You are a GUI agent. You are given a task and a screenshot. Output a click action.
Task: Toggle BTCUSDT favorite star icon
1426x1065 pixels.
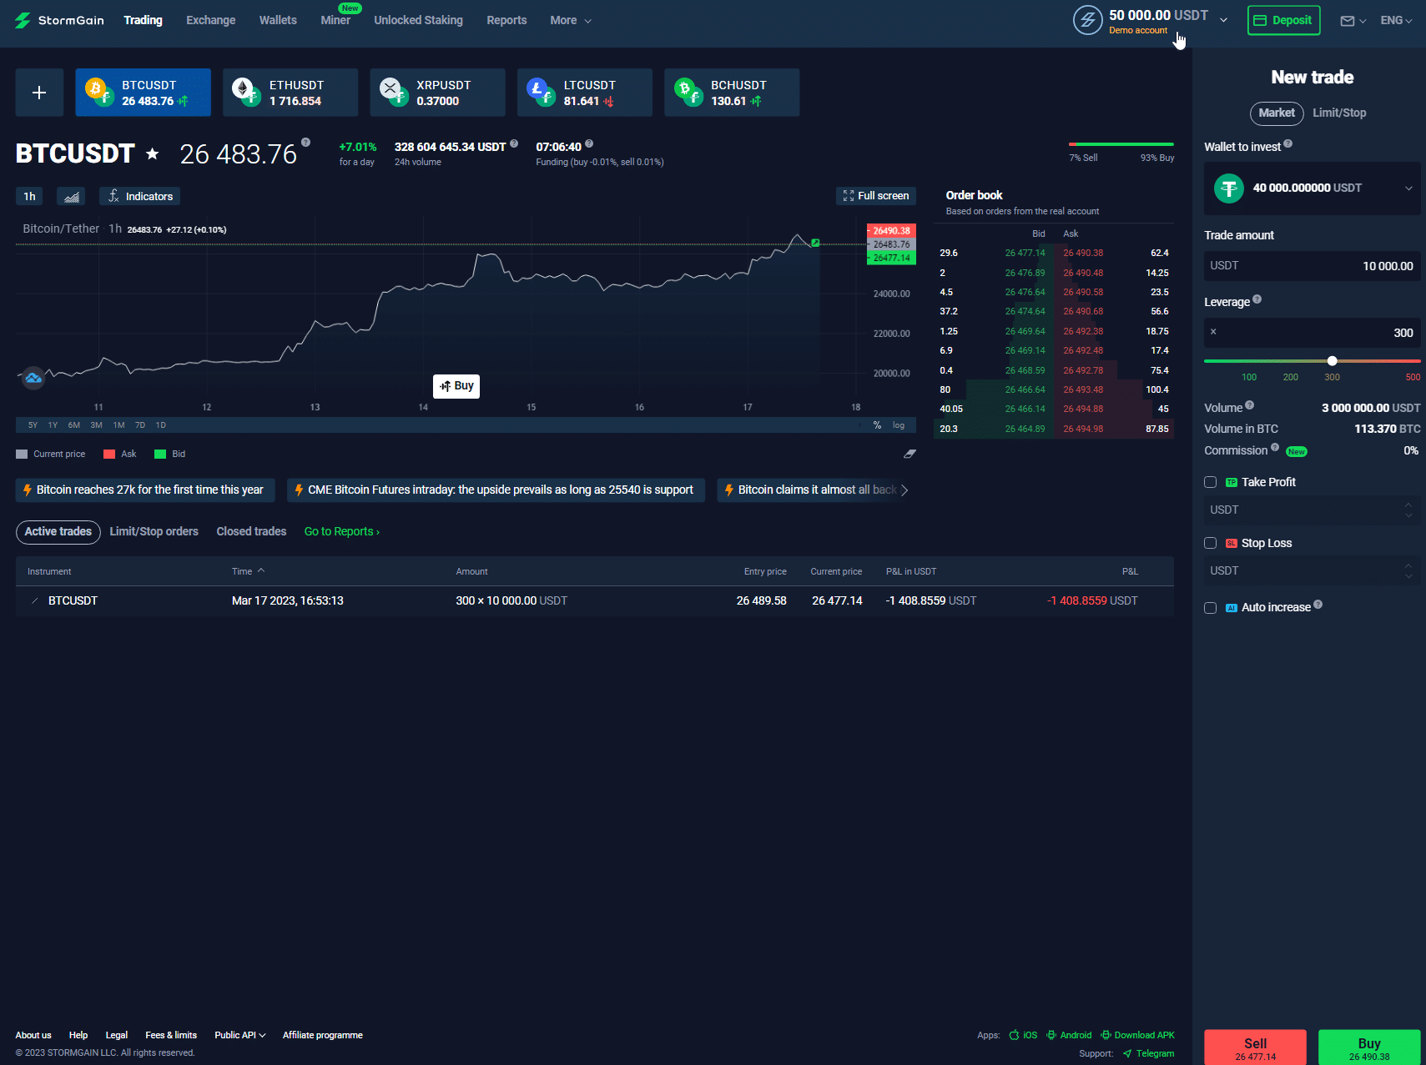pos(153,153)
